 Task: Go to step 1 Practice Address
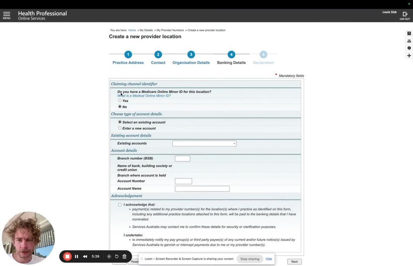coord(128,58)
